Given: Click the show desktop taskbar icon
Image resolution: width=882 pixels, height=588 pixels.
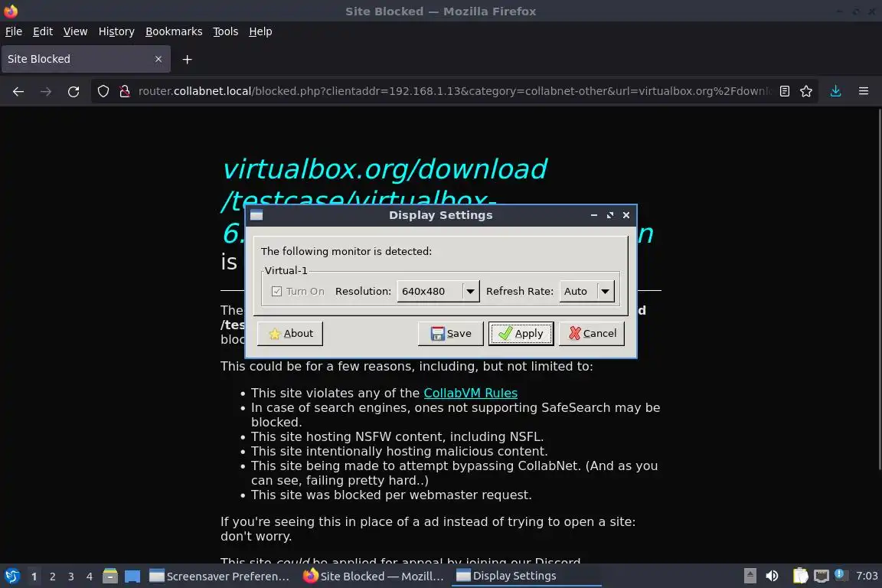Looking at the screenshot, I should point(132,576).
